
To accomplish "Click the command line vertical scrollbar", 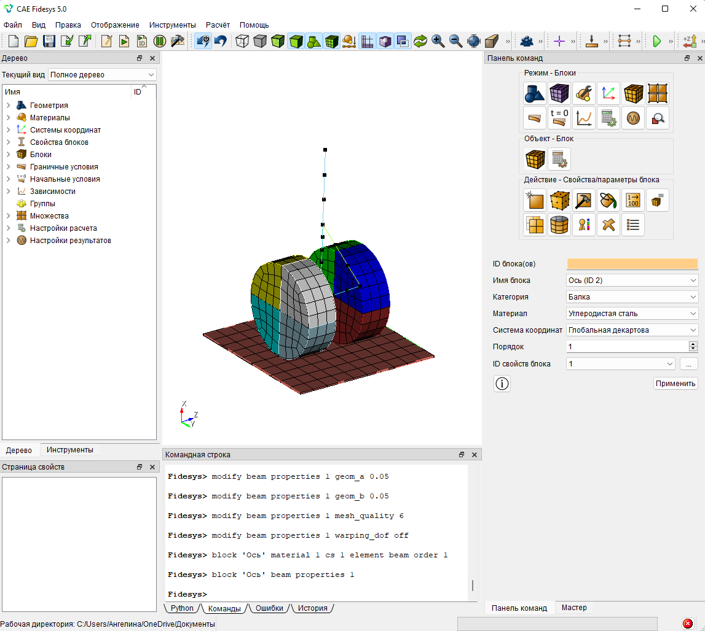I will pos(473,585).
